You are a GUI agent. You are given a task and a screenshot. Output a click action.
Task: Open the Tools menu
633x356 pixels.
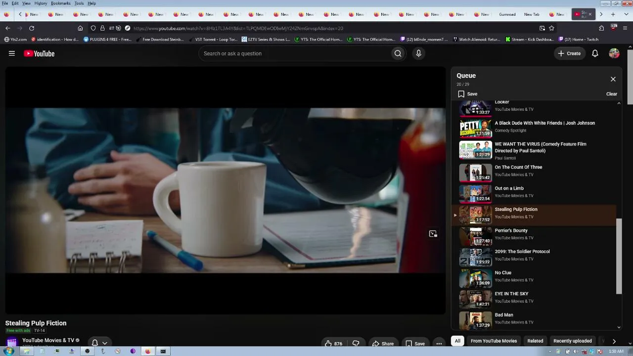coord(79,3)
